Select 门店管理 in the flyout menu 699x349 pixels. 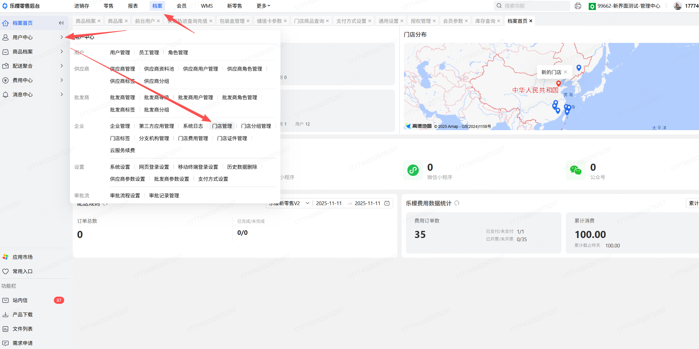point(222,126)
